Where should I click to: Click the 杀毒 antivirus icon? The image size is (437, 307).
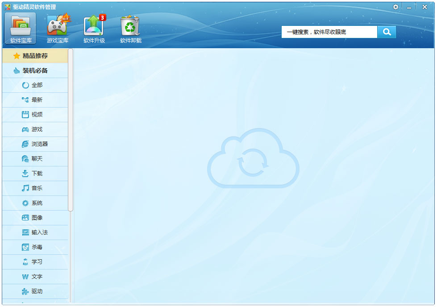tap(25, 247)
